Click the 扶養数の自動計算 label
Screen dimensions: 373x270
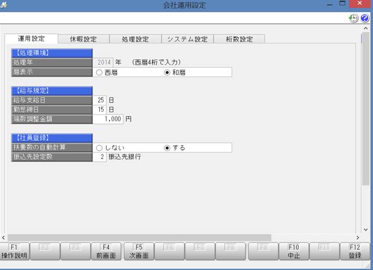click(x=52, y=148)
